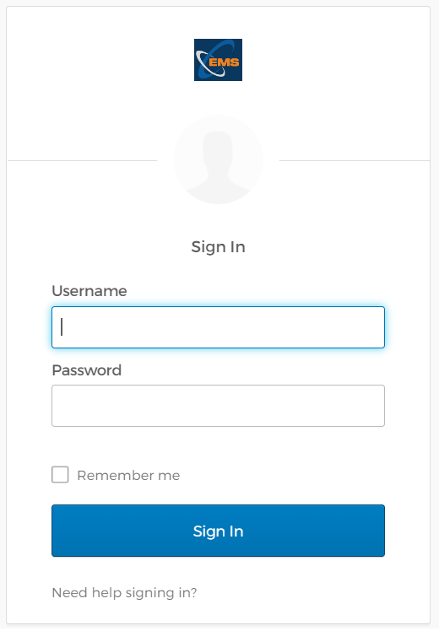Focus the Username input field
The image size is (439, 631).
point(218,327)
